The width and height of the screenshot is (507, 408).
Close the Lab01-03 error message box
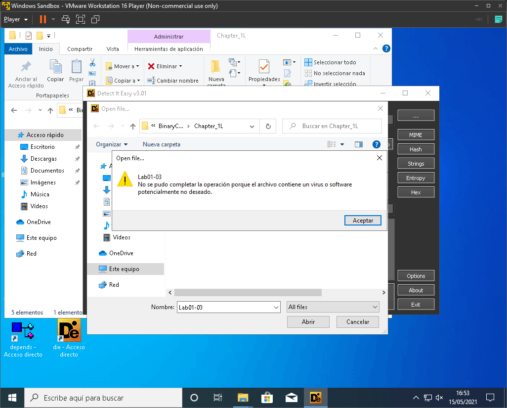tap(380, 158)
